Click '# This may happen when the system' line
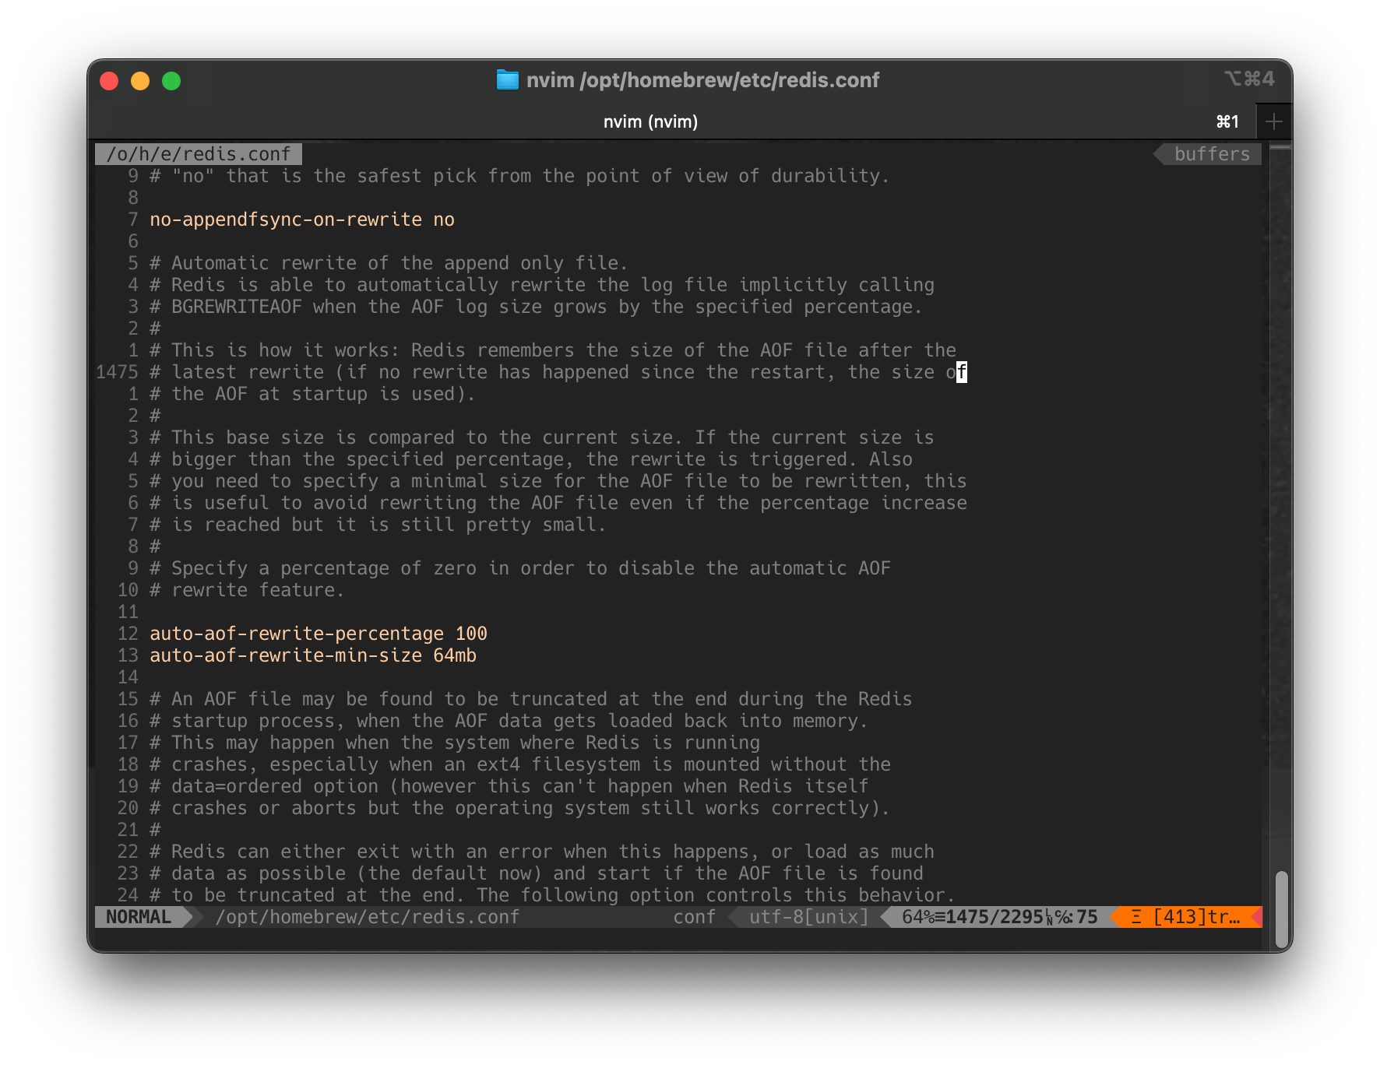The image size is (1380, 1068). pos(455,743)
